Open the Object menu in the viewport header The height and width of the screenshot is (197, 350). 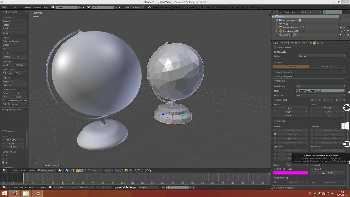pyautogui.click(x=32, y=170)
